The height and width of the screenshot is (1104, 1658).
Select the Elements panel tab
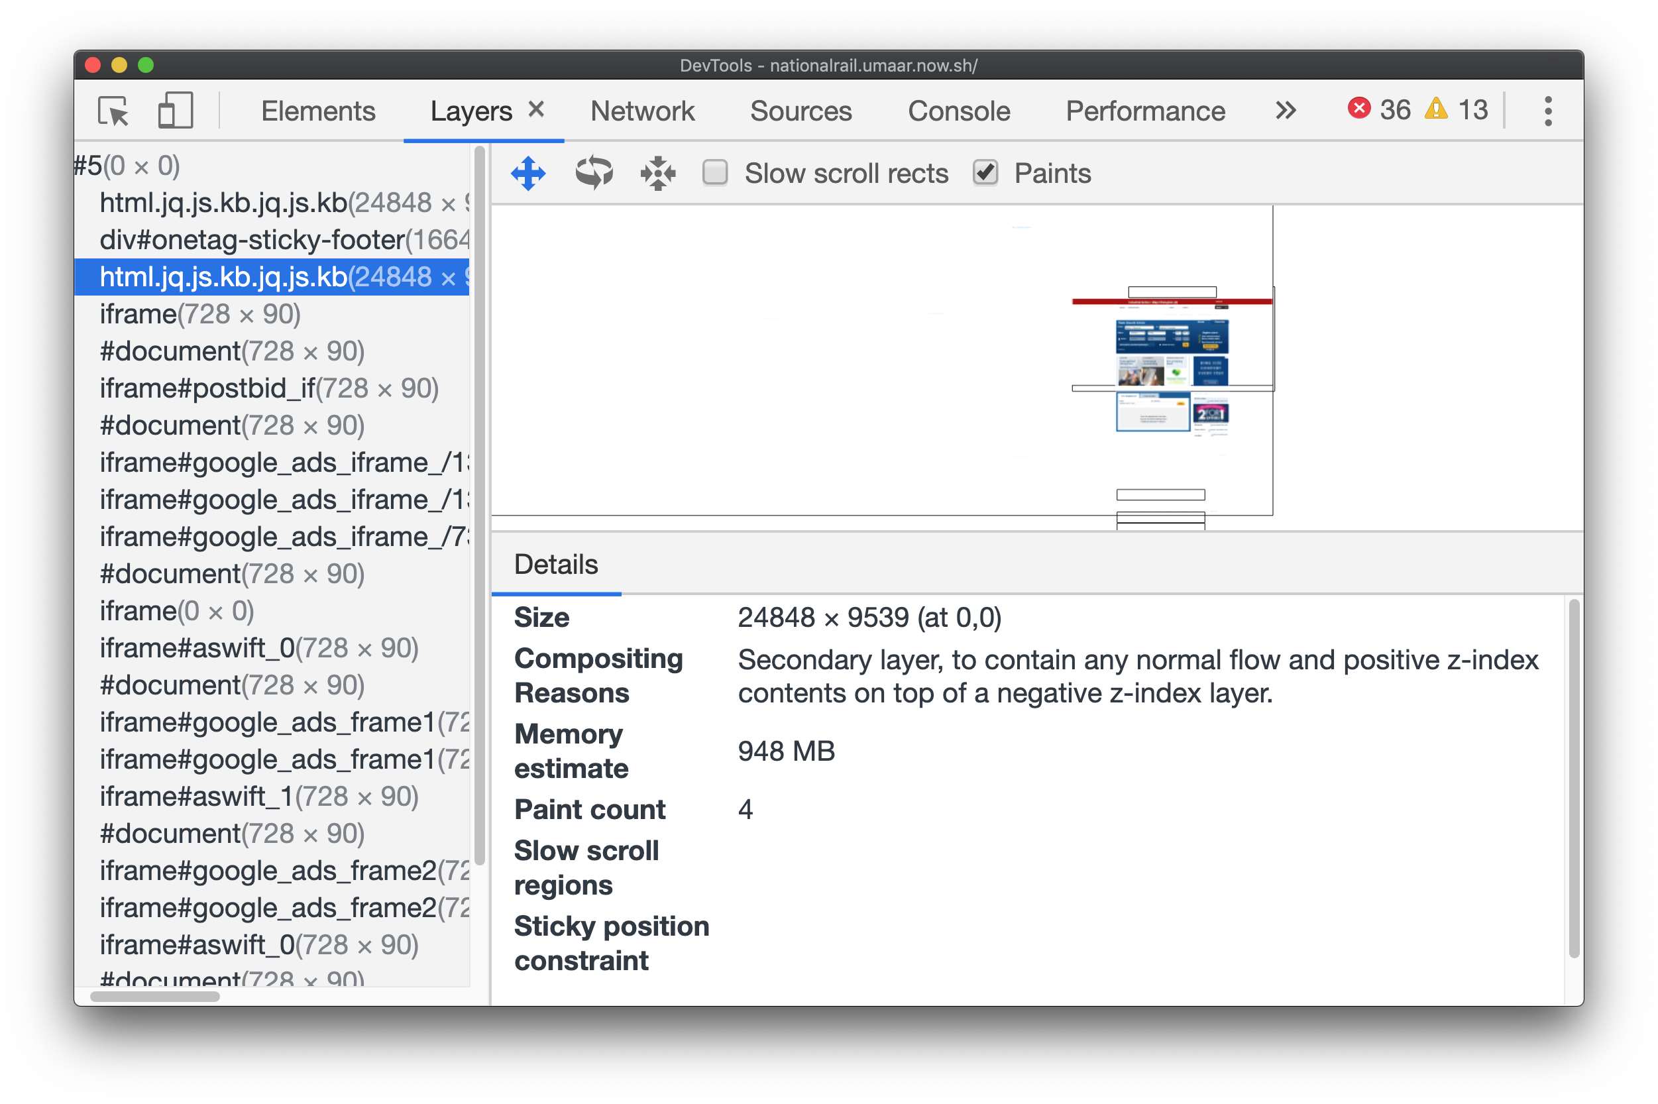[317, 111]
